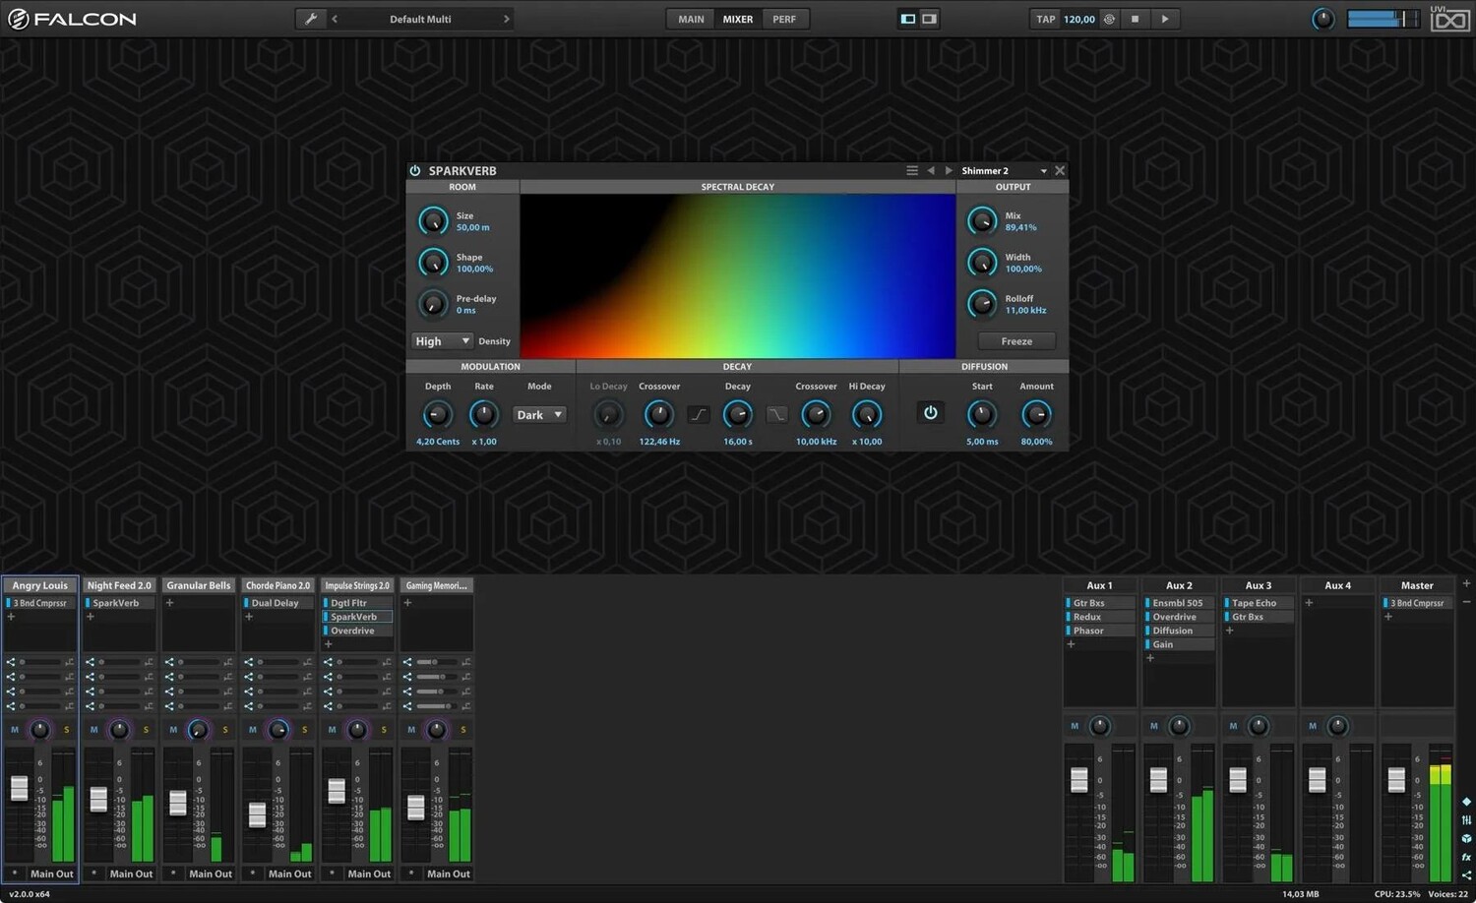Screen dimensions: 1476x903
Task: Click the tempo value field 120,00
Action: (x=1079, y=19)
